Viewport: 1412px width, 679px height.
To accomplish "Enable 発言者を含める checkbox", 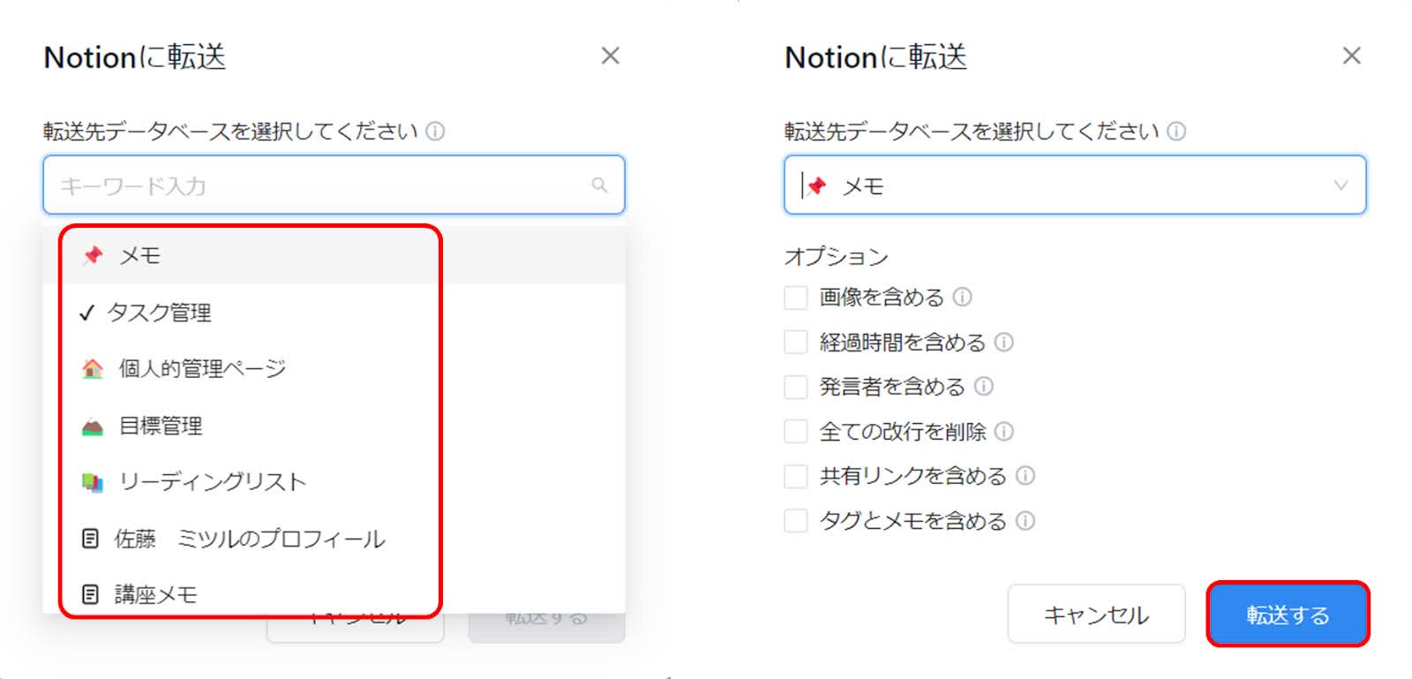I will click(796, 387).
